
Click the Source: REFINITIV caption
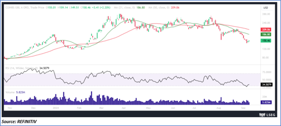coord(19,122)
